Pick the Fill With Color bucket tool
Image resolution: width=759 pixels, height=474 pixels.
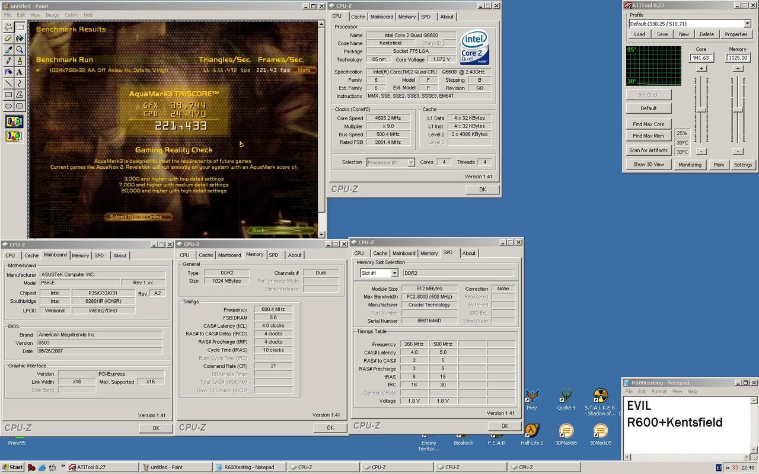[x=20, y=39]
